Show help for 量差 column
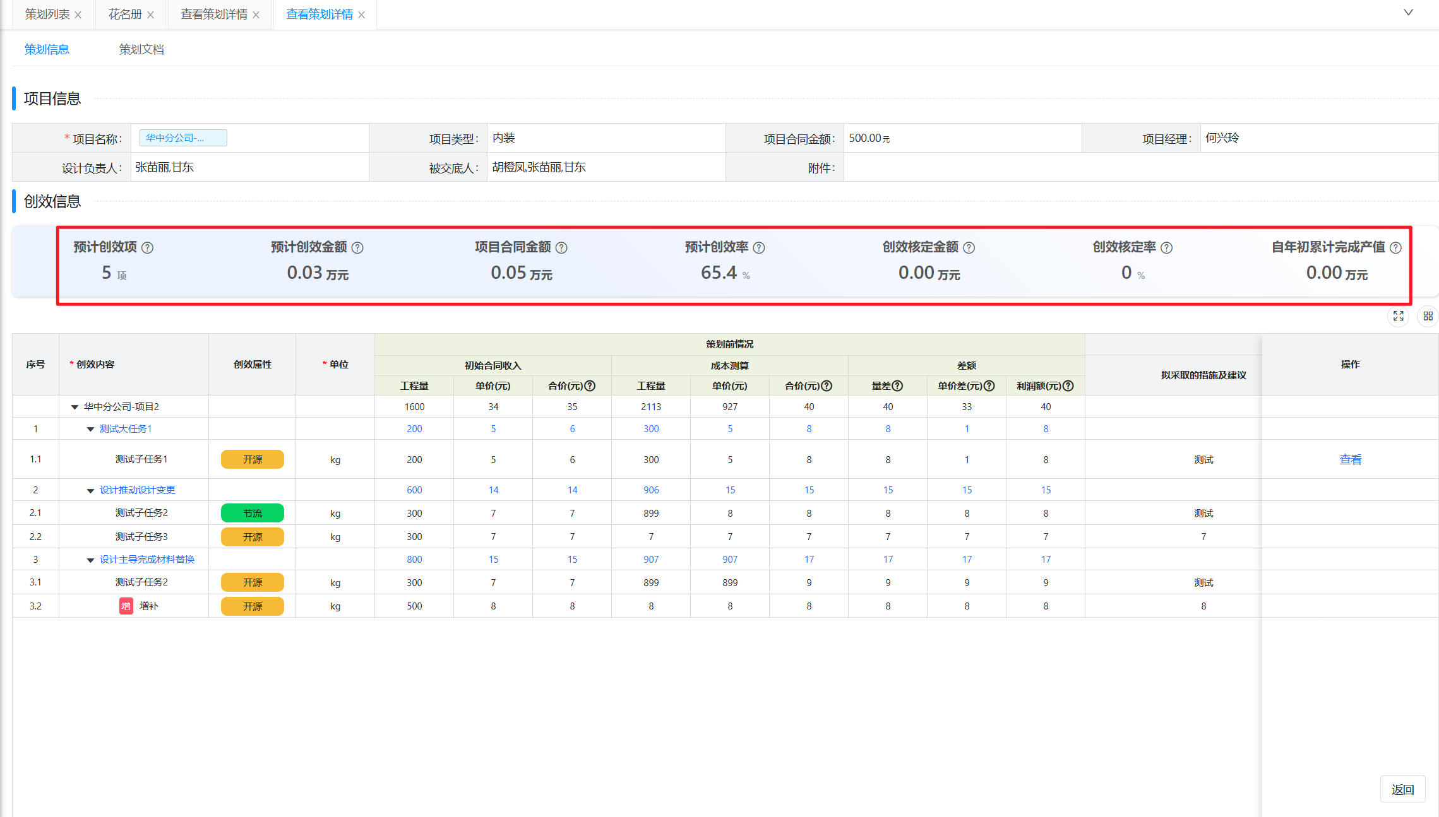 click(x=897, y=386)
